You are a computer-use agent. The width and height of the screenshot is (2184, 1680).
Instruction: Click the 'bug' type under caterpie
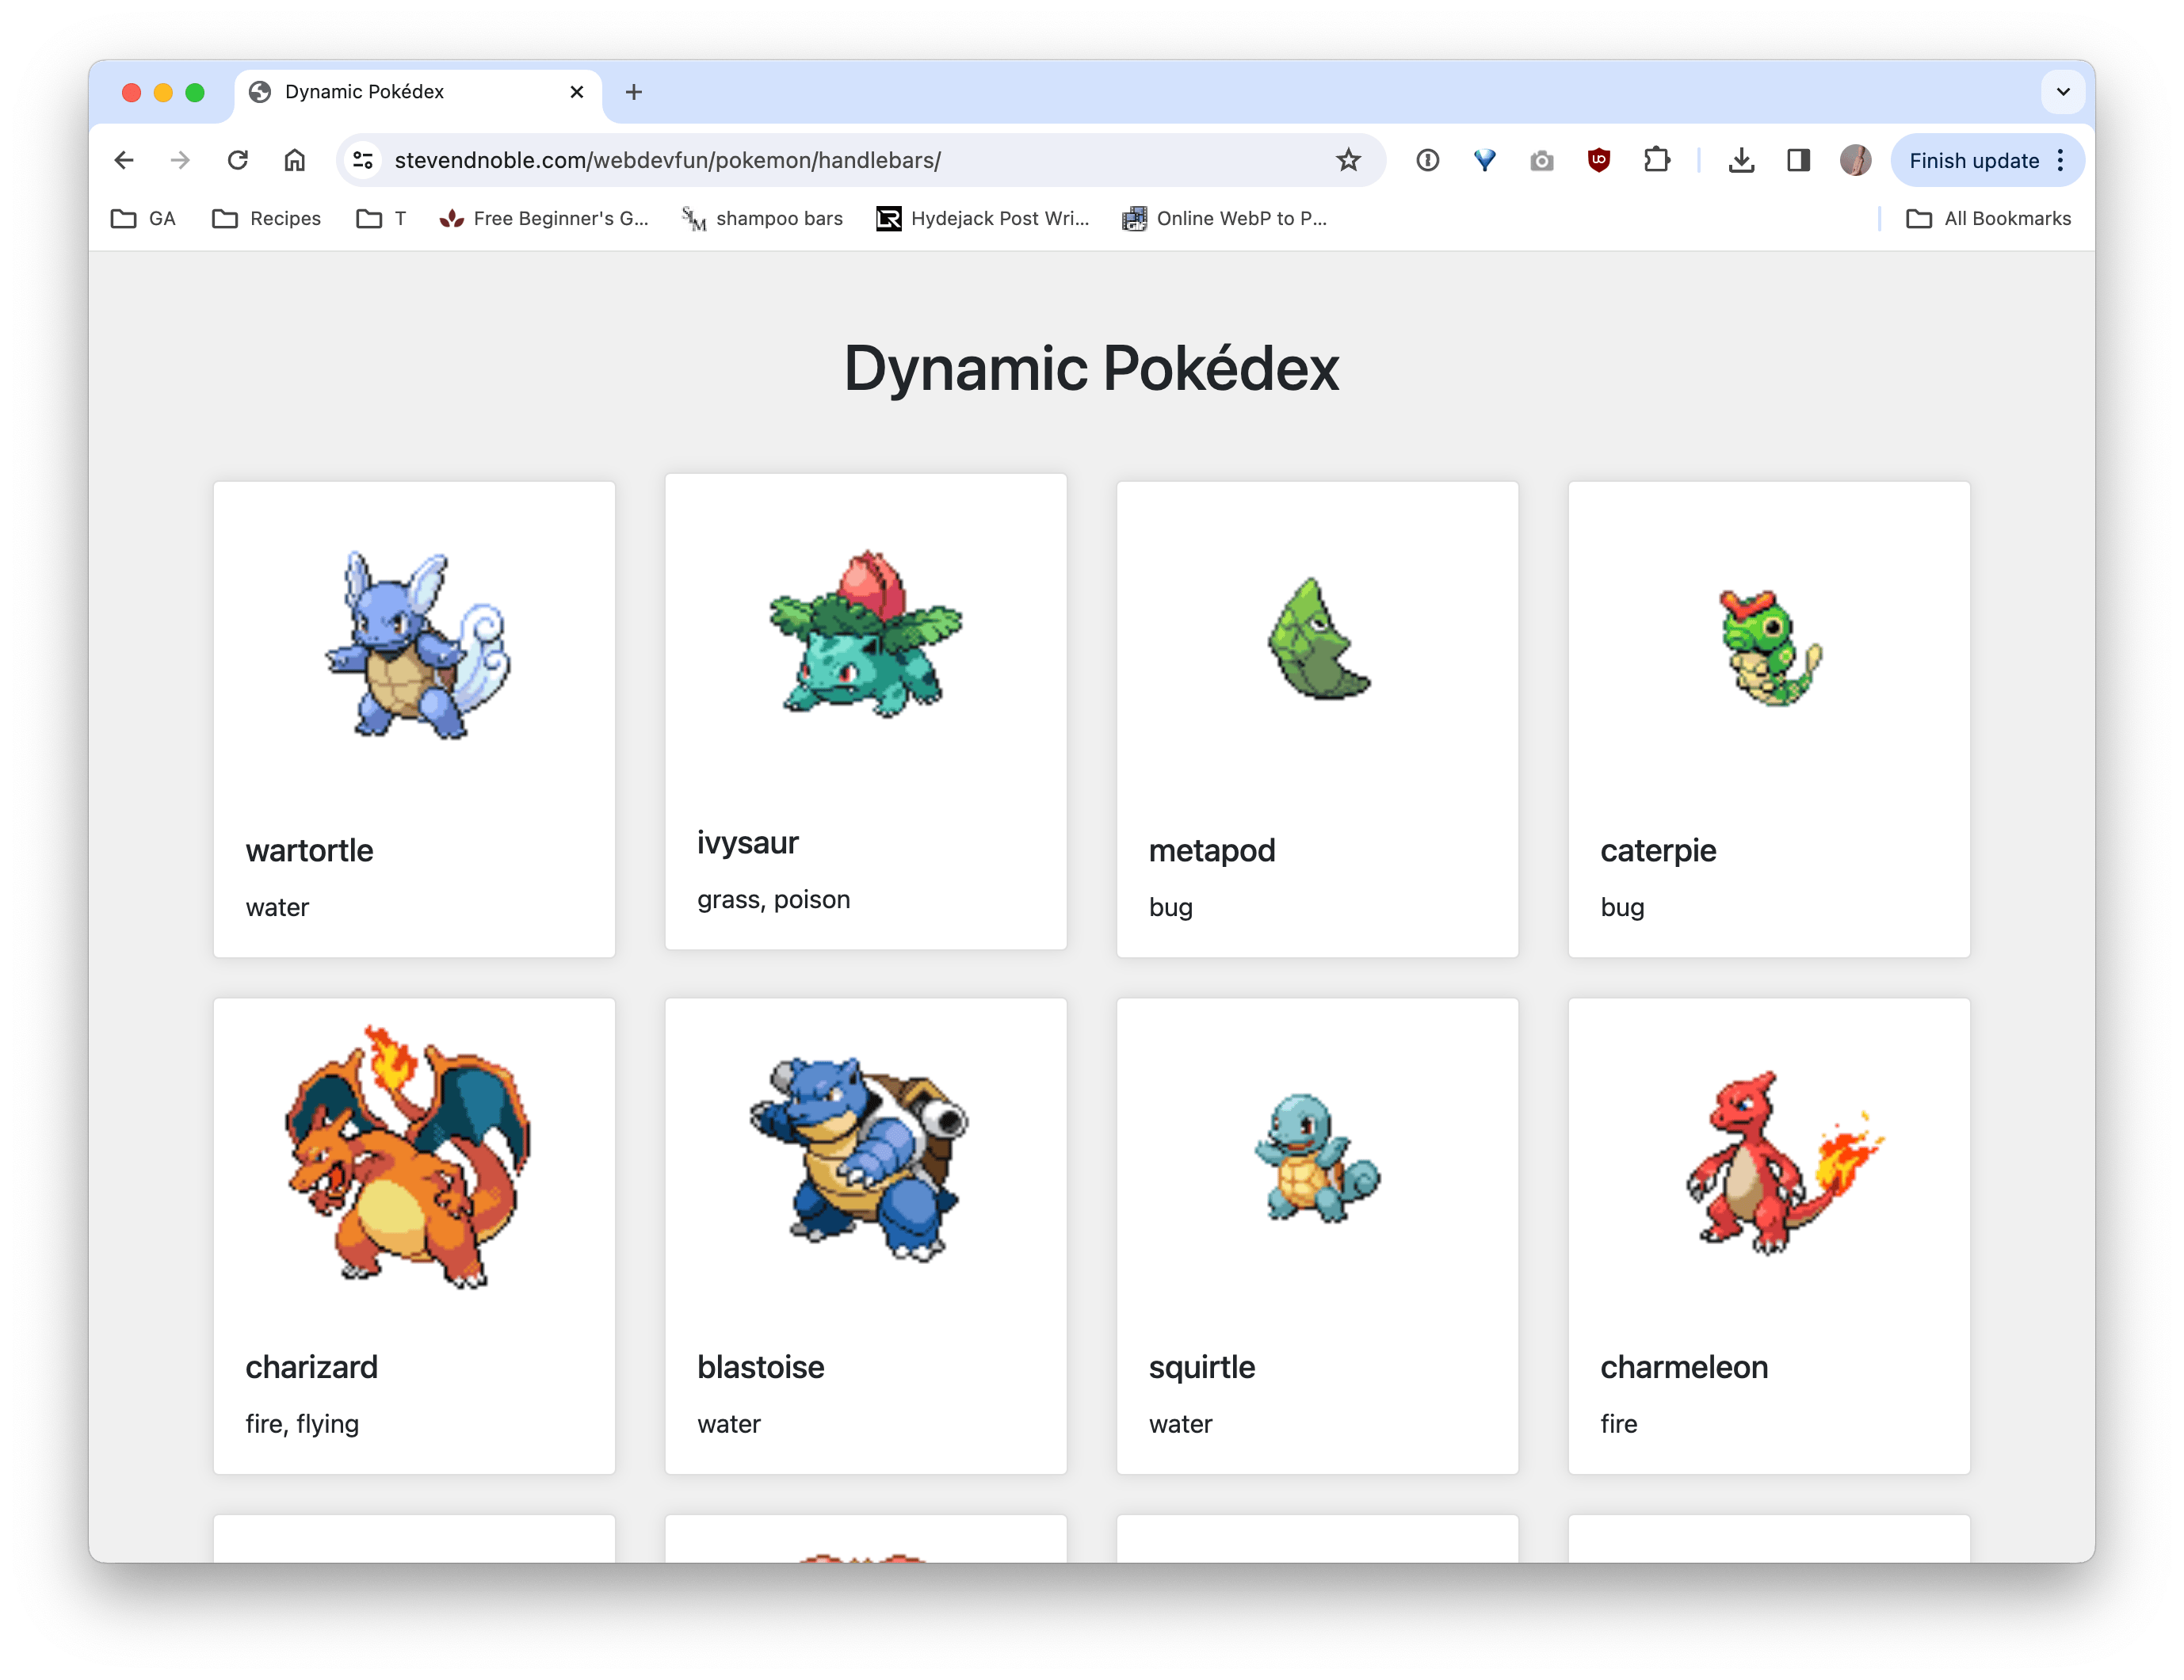click(1621, 908)
